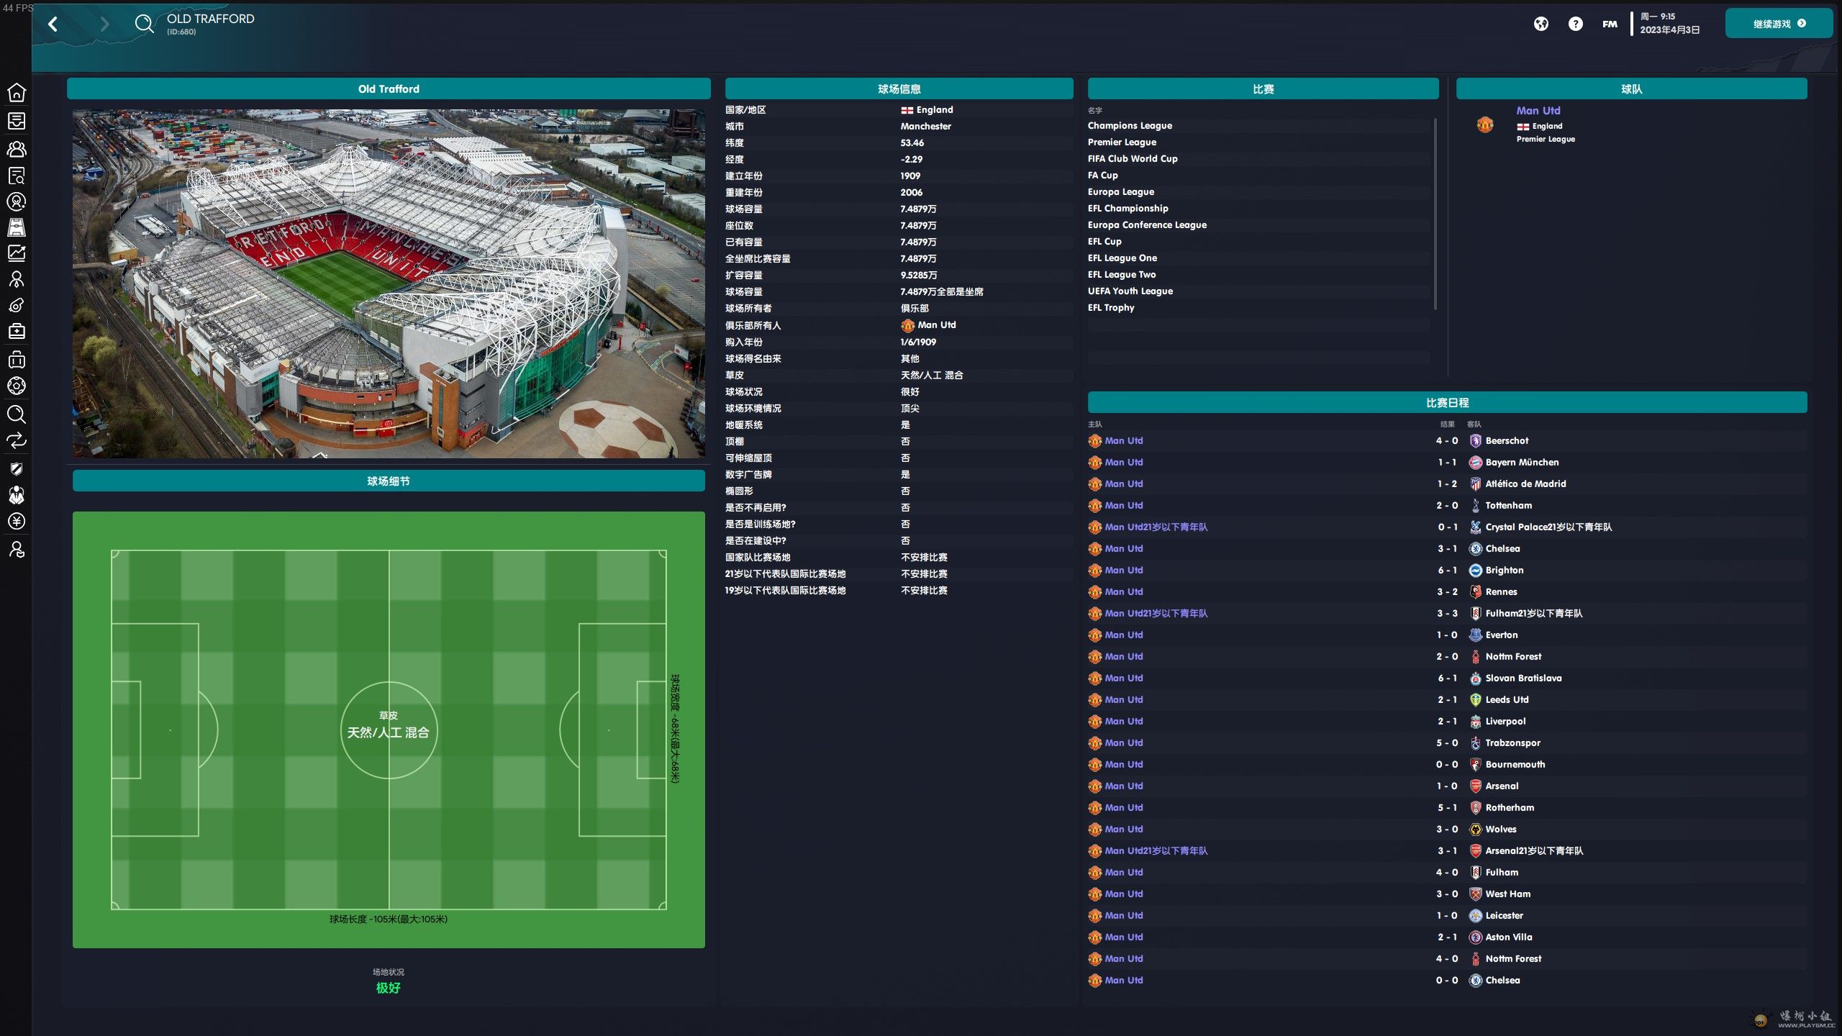Click Man Utd crest in the 球队 panel
Screen dimensions: 1842x1036
click(1485, 124)
